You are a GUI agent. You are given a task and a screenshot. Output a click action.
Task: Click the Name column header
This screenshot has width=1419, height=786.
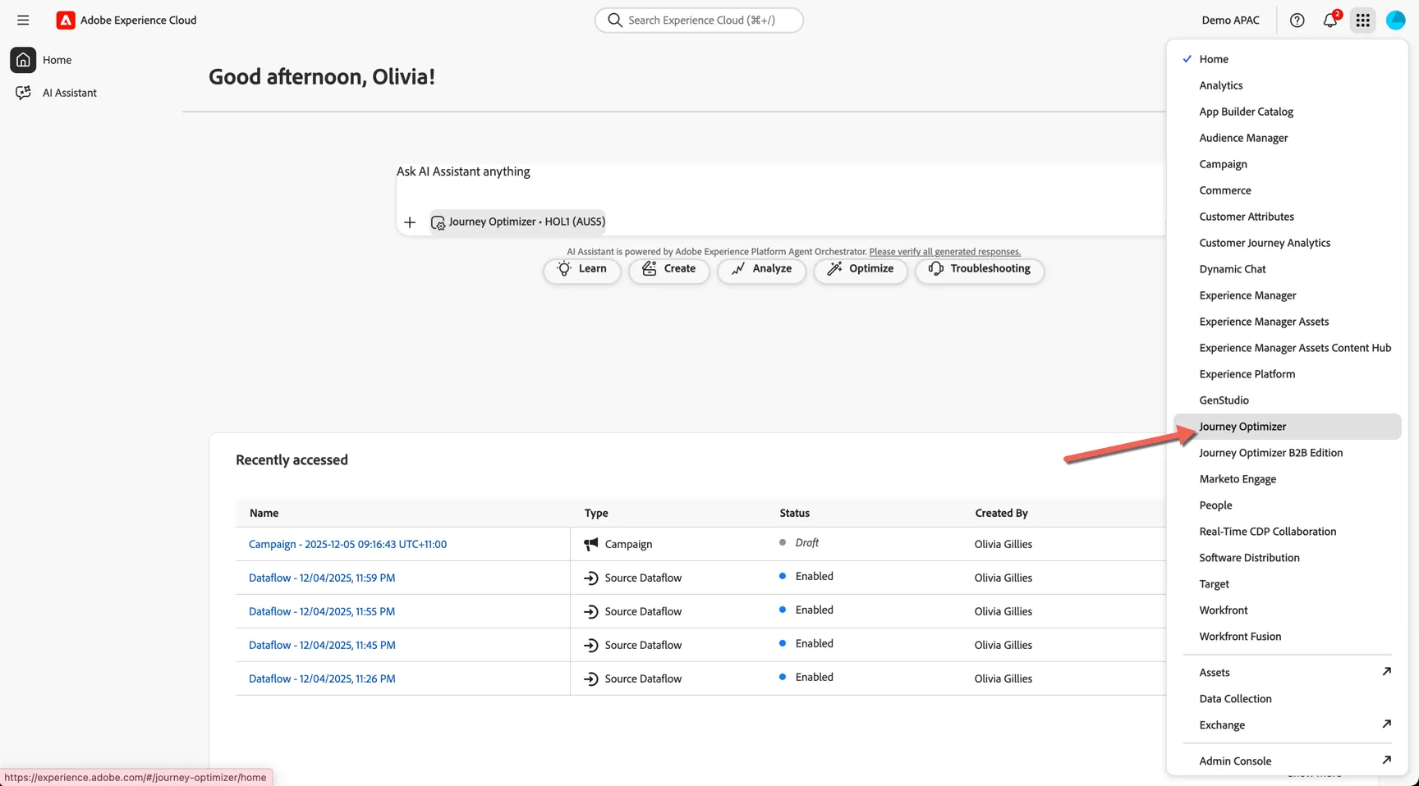coord(264,514)
